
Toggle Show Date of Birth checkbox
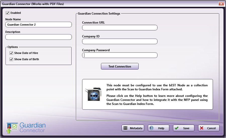[x=11, y=59]
